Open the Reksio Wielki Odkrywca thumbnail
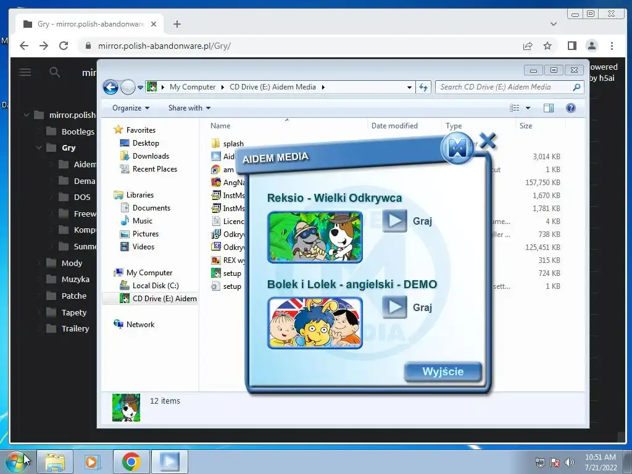Screen dimensions: 632x474 pyautogui.click(x=315, y=237)
